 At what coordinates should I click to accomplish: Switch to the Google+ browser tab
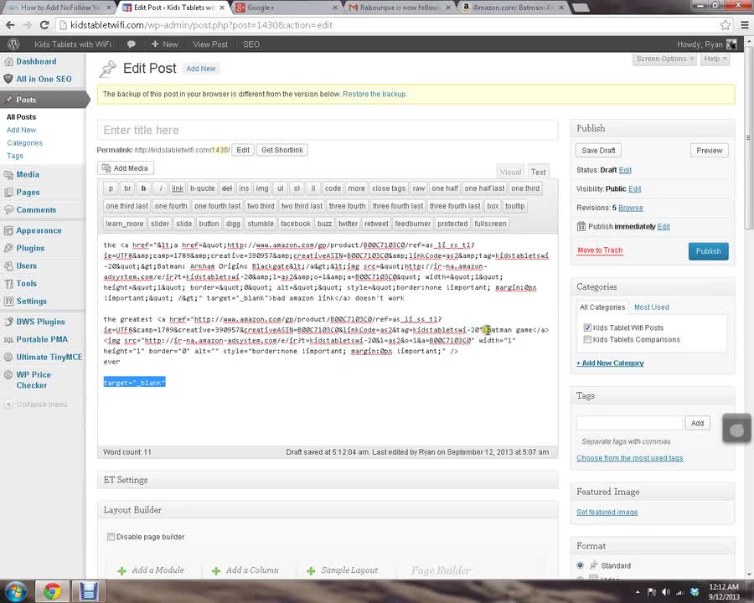(287, 8)
